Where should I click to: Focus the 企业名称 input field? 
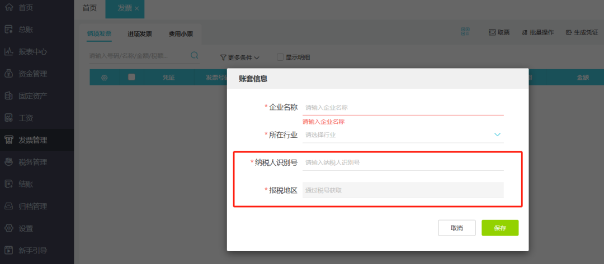[403, 108]
